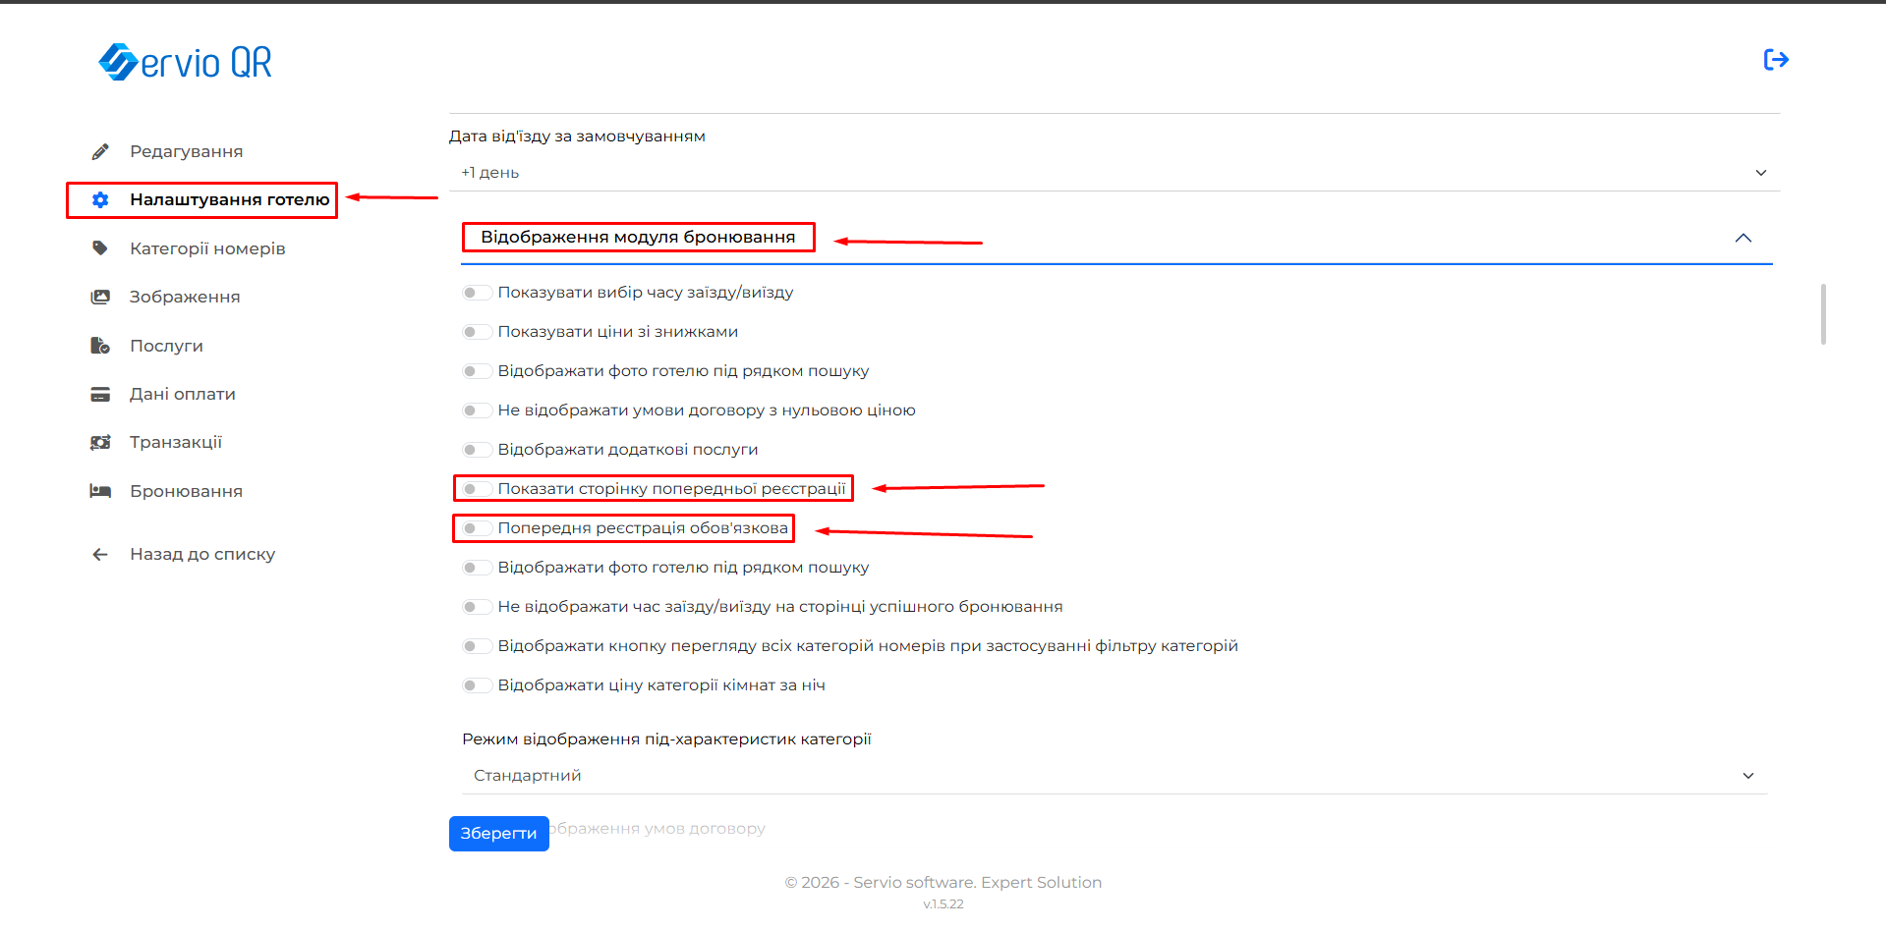Enable Показувати ціни зі знижками toggle
The width and height of the screenshot is (1886, 930).
(477, 332)
